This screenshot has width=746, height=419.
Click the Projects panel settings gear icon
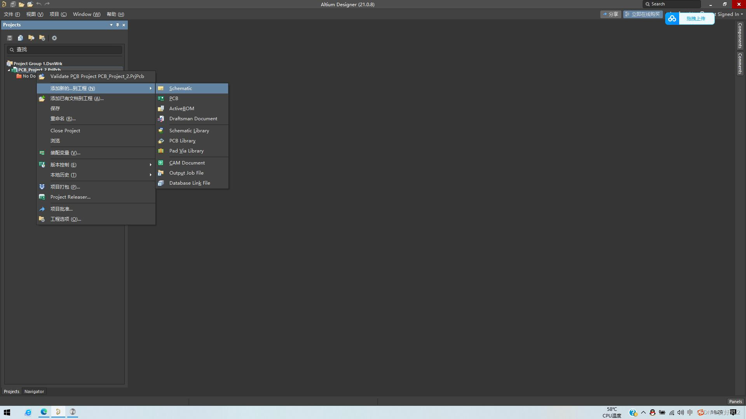point(54,38)
